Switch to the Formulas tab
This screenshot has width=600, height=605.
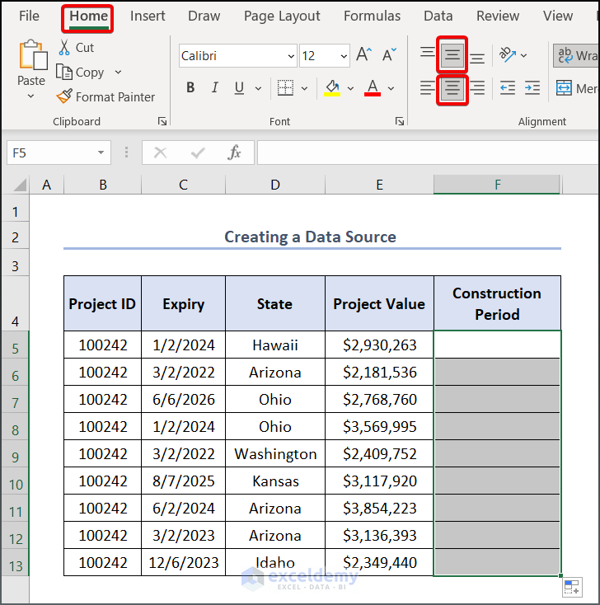pos(372,16)
